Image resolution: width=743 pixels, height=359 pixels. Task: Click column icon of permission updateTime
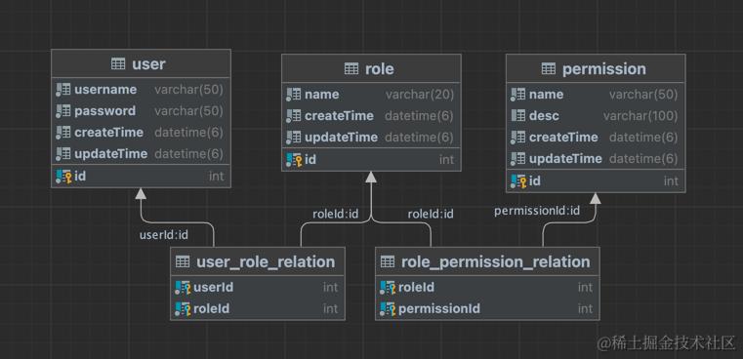point(517,159)
